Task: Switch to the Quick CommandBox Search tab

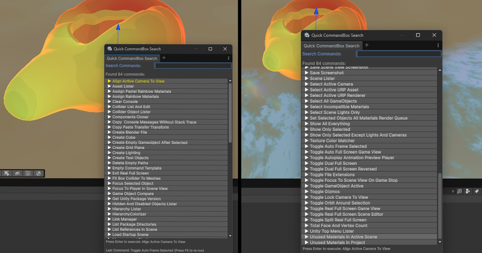Action: [x=132, y=58]
